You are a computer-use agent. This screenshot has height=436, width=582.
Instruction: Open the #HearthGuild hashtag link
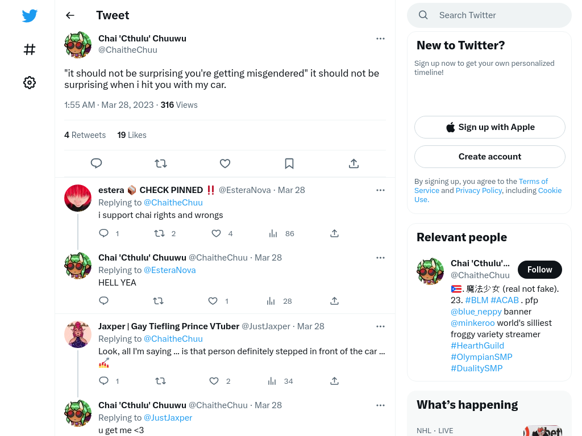click(477, 346)
